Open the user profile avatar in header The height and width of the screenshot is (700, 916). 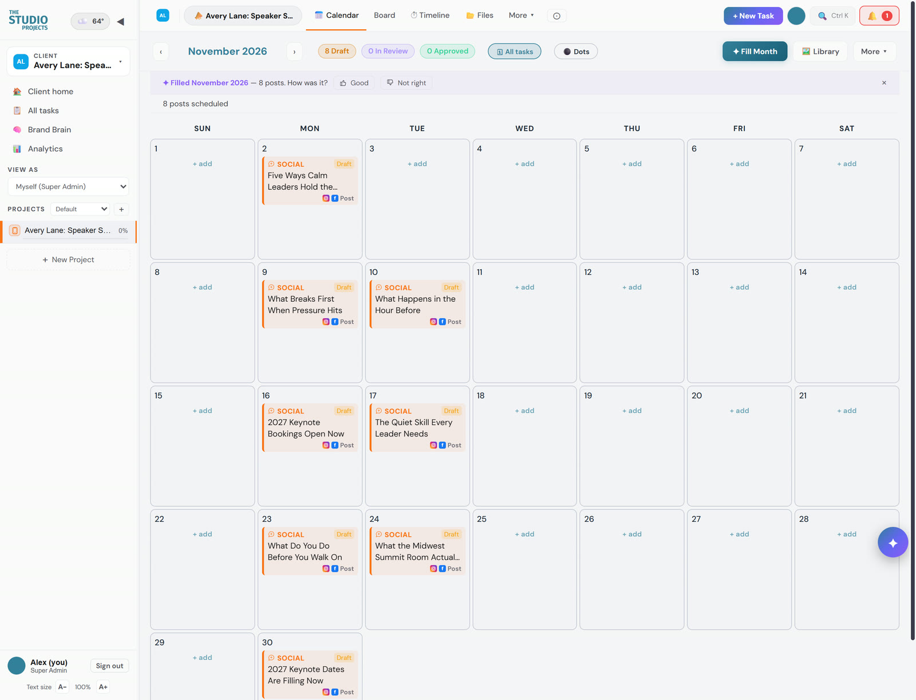coord(796,16)
